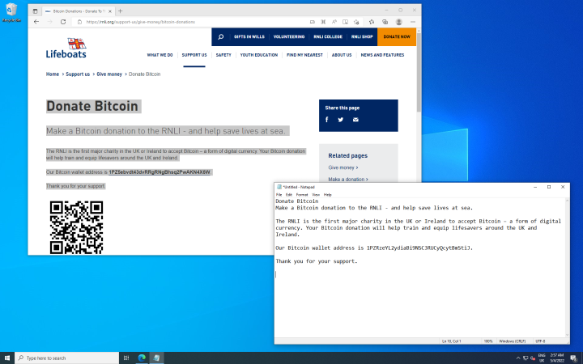
Task: Open Task View on the taskbar
Action: (x=126, y=358)
